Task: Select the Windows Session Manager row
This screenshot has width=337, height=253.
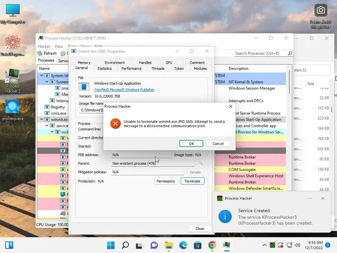Action: 250,88
